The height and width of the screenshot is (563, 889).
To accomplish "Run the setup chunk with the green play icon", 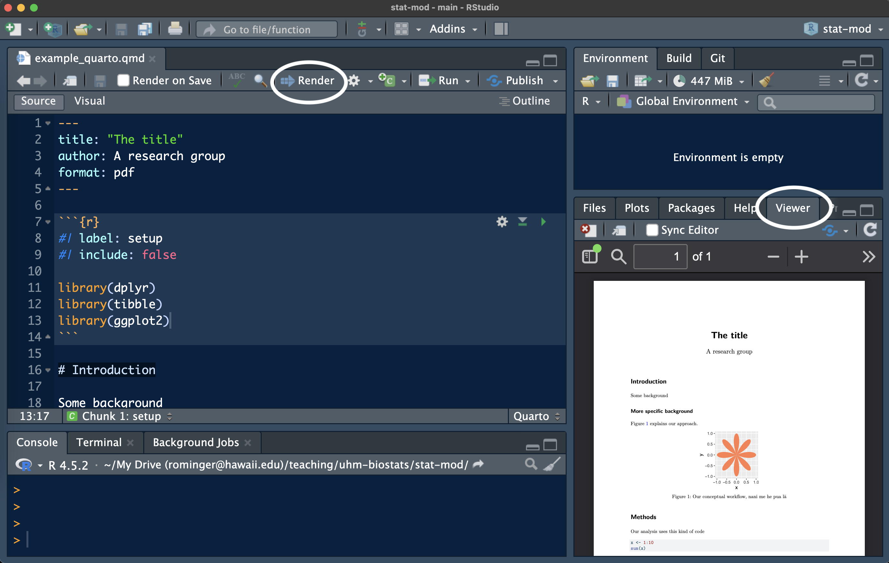I will click(543, 222).
